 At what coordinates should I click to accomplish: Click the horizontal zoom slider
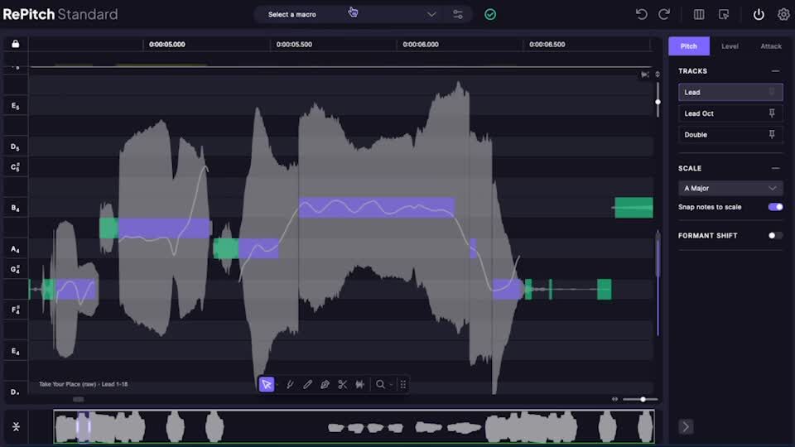641,399
